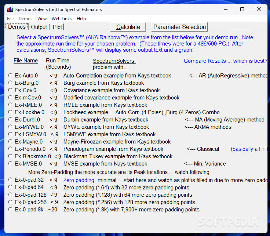This screenshot has height=236, width=270.
Task: Open the Web Links menu
Action: [x=62, y=19]
